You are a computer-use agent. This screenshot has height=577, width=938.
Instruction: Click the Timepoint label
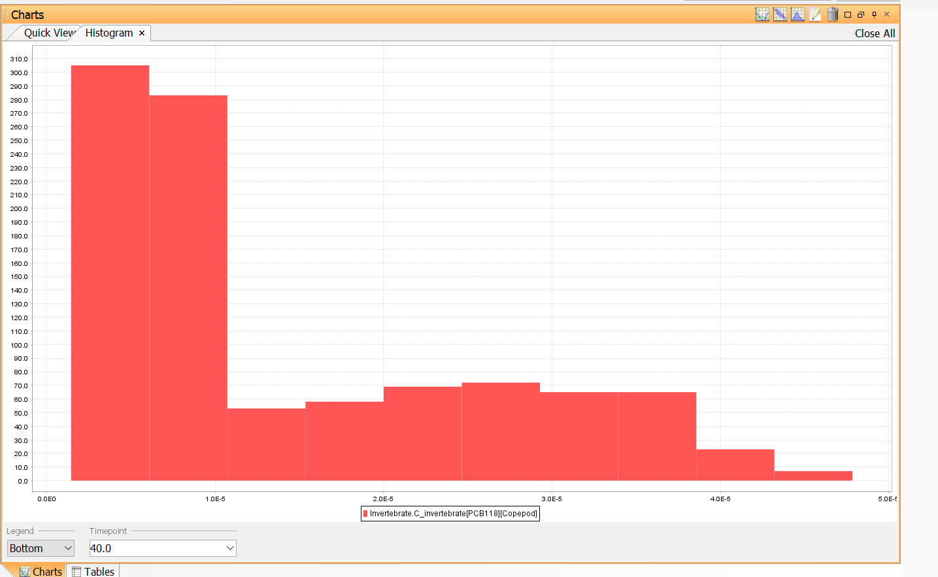109,531
